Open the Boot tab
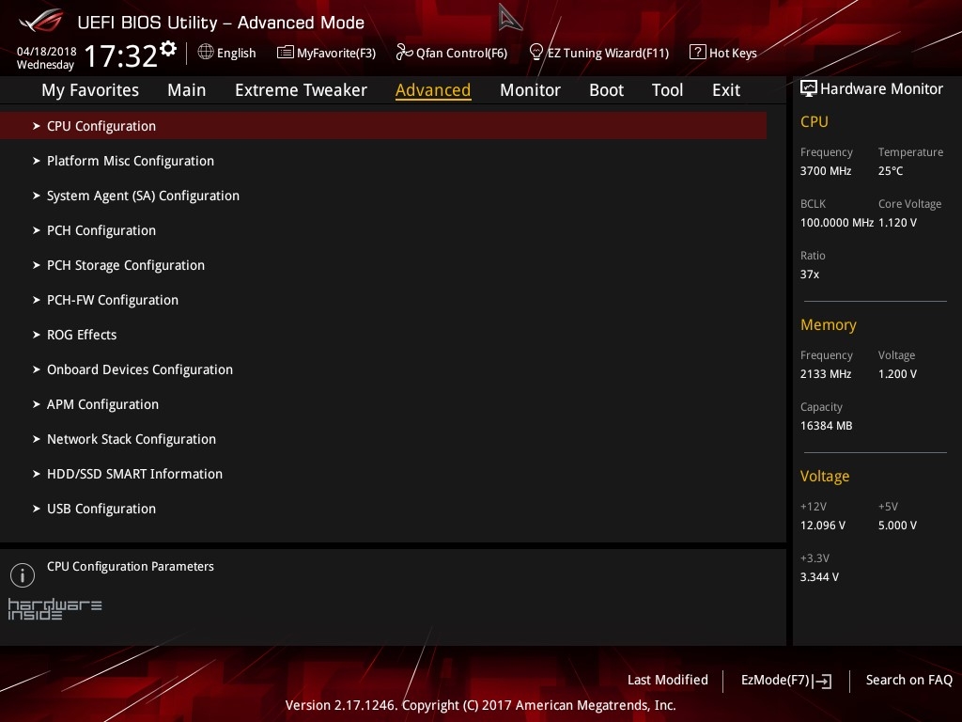962x722 pixels. (606, 90)
